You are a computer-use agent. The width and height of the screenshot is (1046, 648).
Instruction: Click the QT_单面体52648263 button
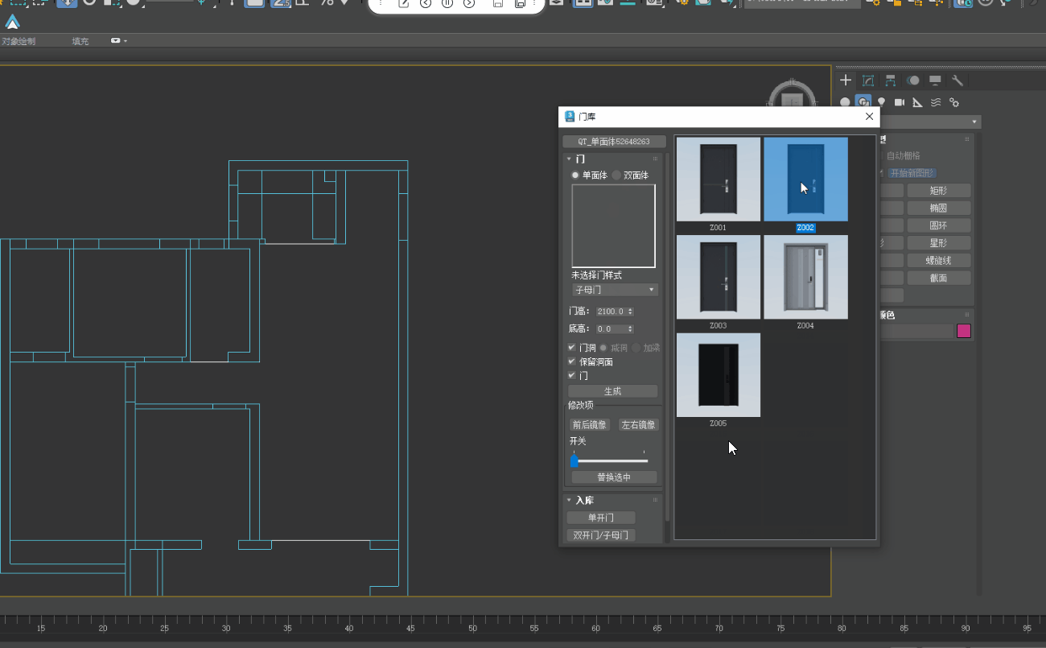pos(614,142)
